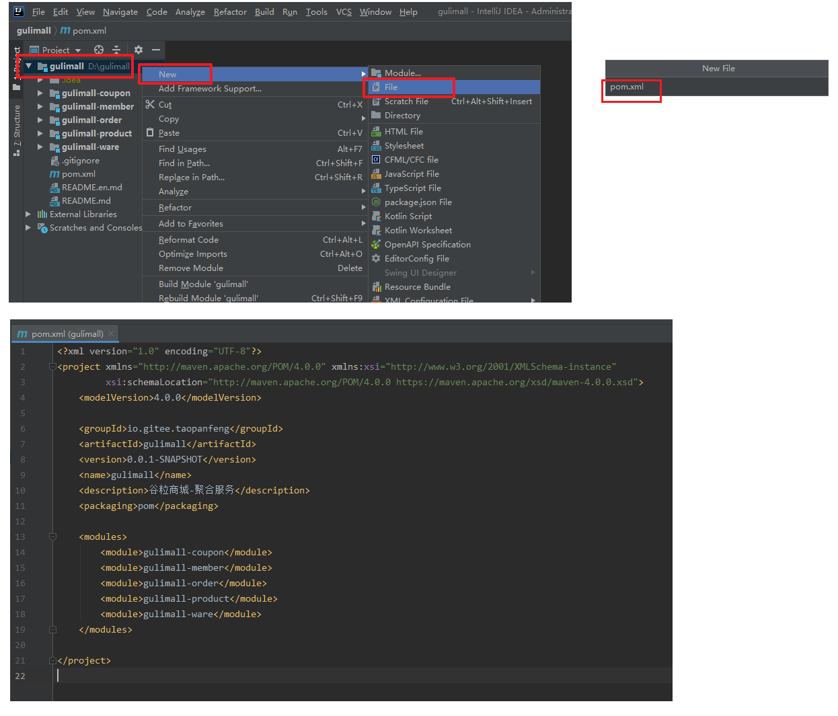Viewport: 838px width, 716px height.
Task: Click the scissors icon beside Cut
Action: point(150,104)
